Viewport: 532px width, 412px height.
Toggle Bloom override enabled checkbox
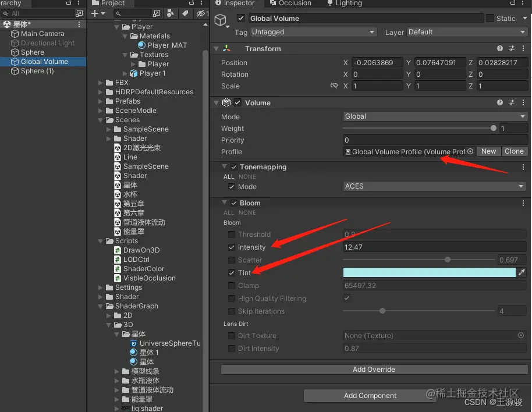pos(234,203)
